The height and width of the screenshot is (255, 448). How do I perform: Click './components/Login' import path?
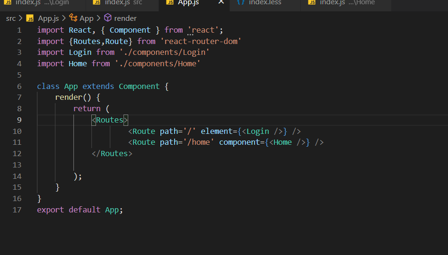[x=164, y=53]
